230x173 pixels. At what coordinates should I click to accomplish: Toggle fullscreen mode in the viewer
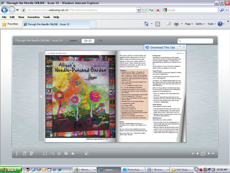click(x=45, y=154)
